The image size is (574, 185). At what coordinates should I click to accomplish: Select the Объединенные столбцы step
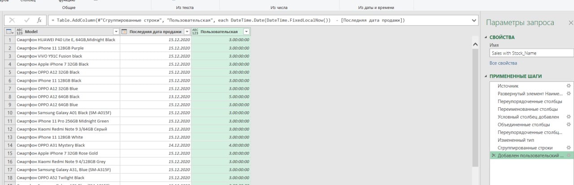coord(523,124)
